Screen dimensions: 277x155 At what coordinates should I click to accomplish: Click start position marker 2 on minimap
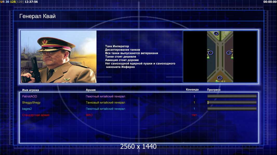coord(220,78)
